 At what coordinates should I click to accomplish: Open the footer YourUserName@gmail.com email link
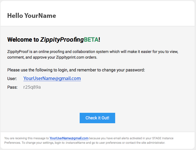point(69,138)
